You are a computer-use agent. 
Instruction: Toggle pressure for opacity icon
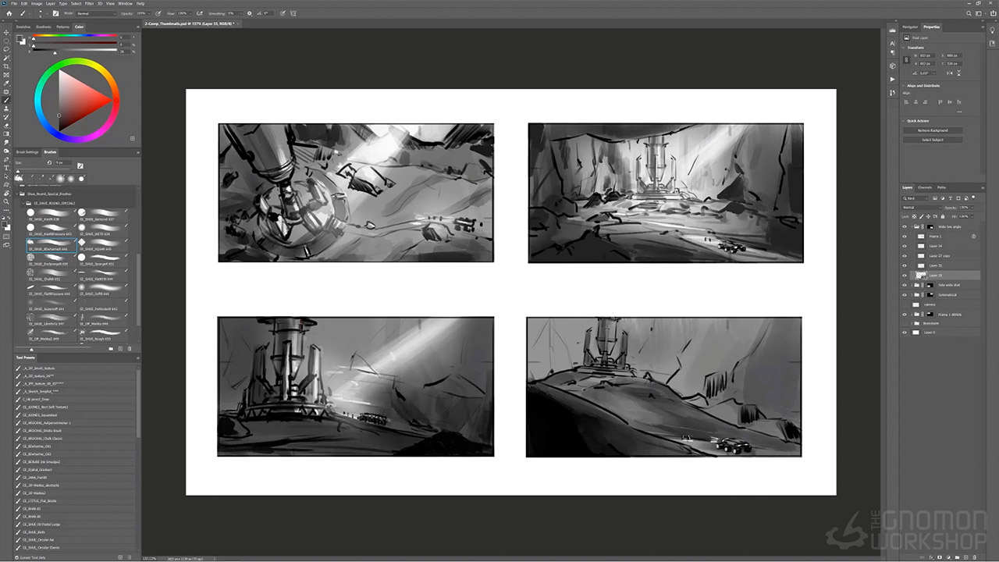(x=157, y=13)
